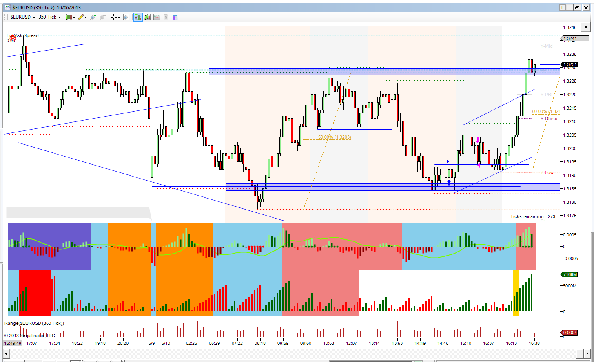Click the 13:53 time axis label

pos(397,343)
